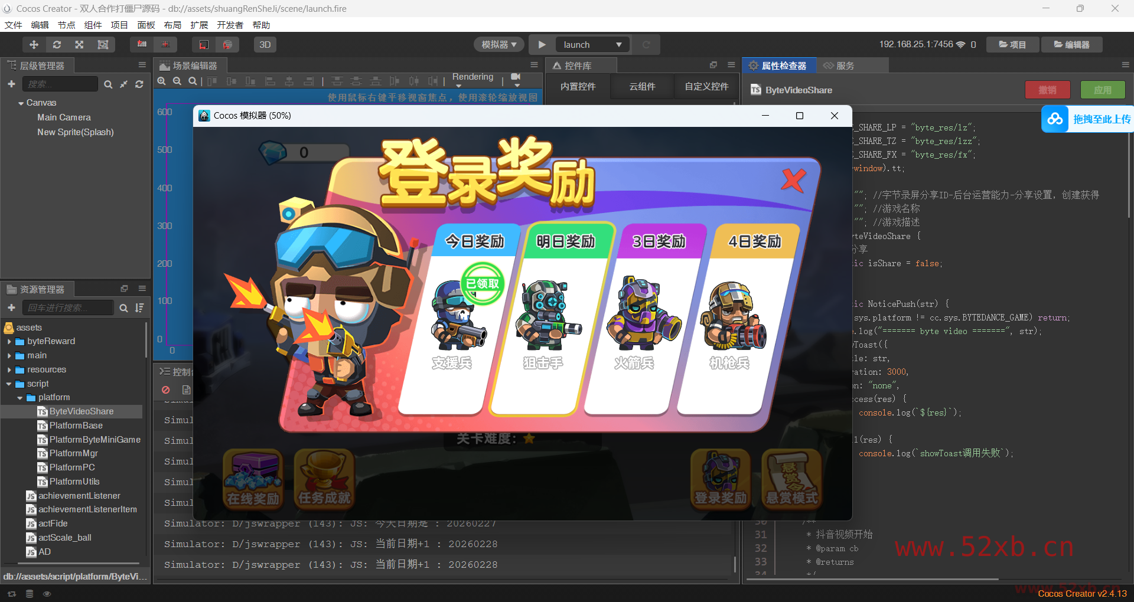Toggle the 3D scene view mode

coord(265,44)
